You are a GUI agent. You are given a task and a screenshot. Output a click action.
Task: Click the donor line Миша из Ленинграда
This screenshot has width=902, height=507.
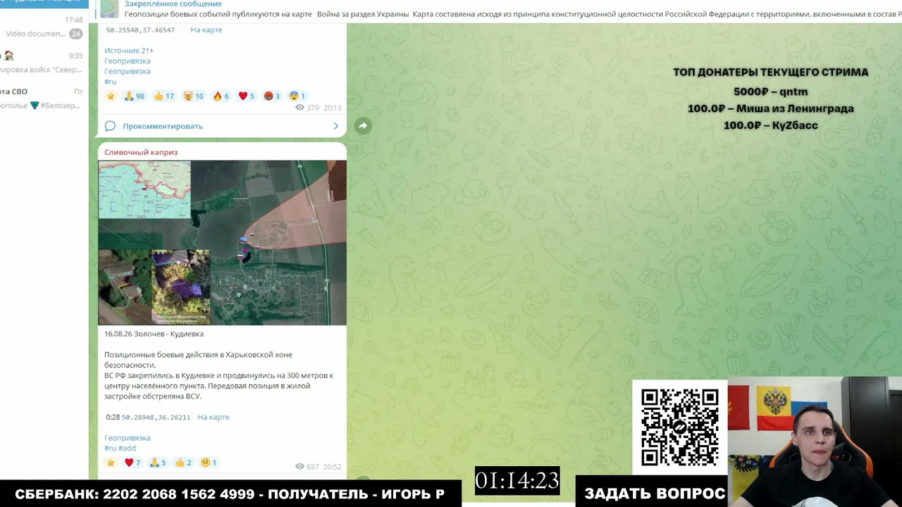coord(771,108)
